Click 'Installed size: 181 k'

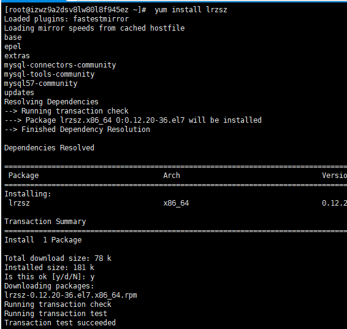(49, 268)
